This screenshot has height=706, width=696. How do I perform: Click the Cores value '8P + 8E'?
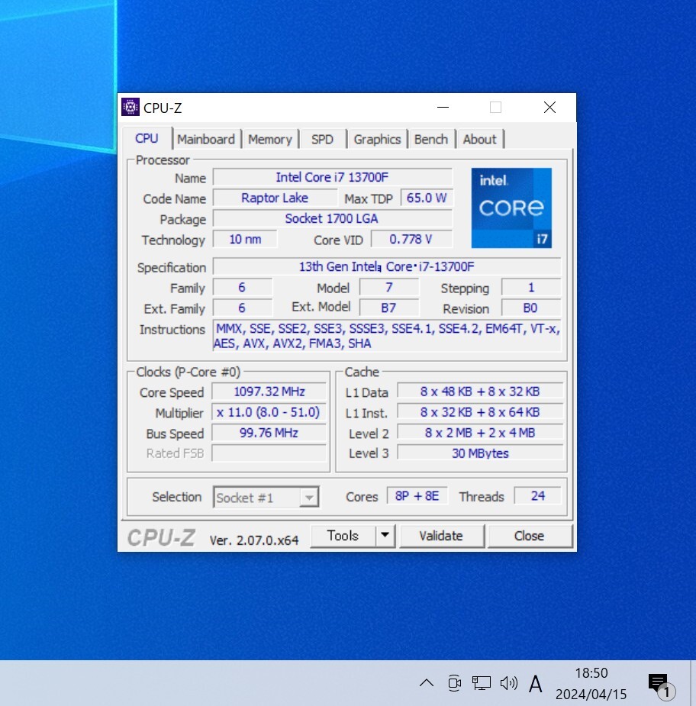[417, 496]
